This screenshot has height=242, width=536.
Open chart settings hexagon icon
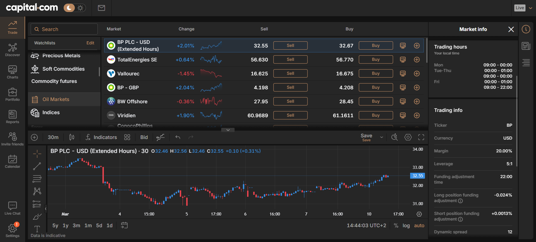point(408,137)
